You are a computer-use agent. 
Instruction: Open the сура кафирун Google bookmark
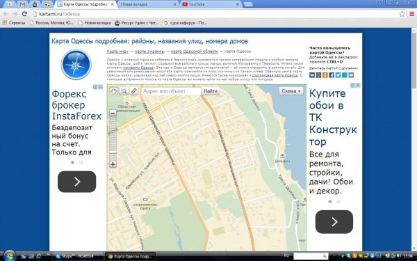pyautogui.click(x=186, y=23)
